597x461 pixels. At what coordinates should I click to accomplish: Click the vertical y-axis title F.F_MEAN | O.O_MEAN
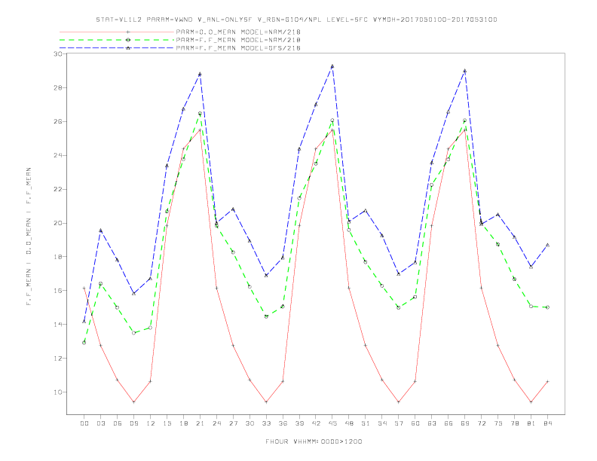pos(29,237)
